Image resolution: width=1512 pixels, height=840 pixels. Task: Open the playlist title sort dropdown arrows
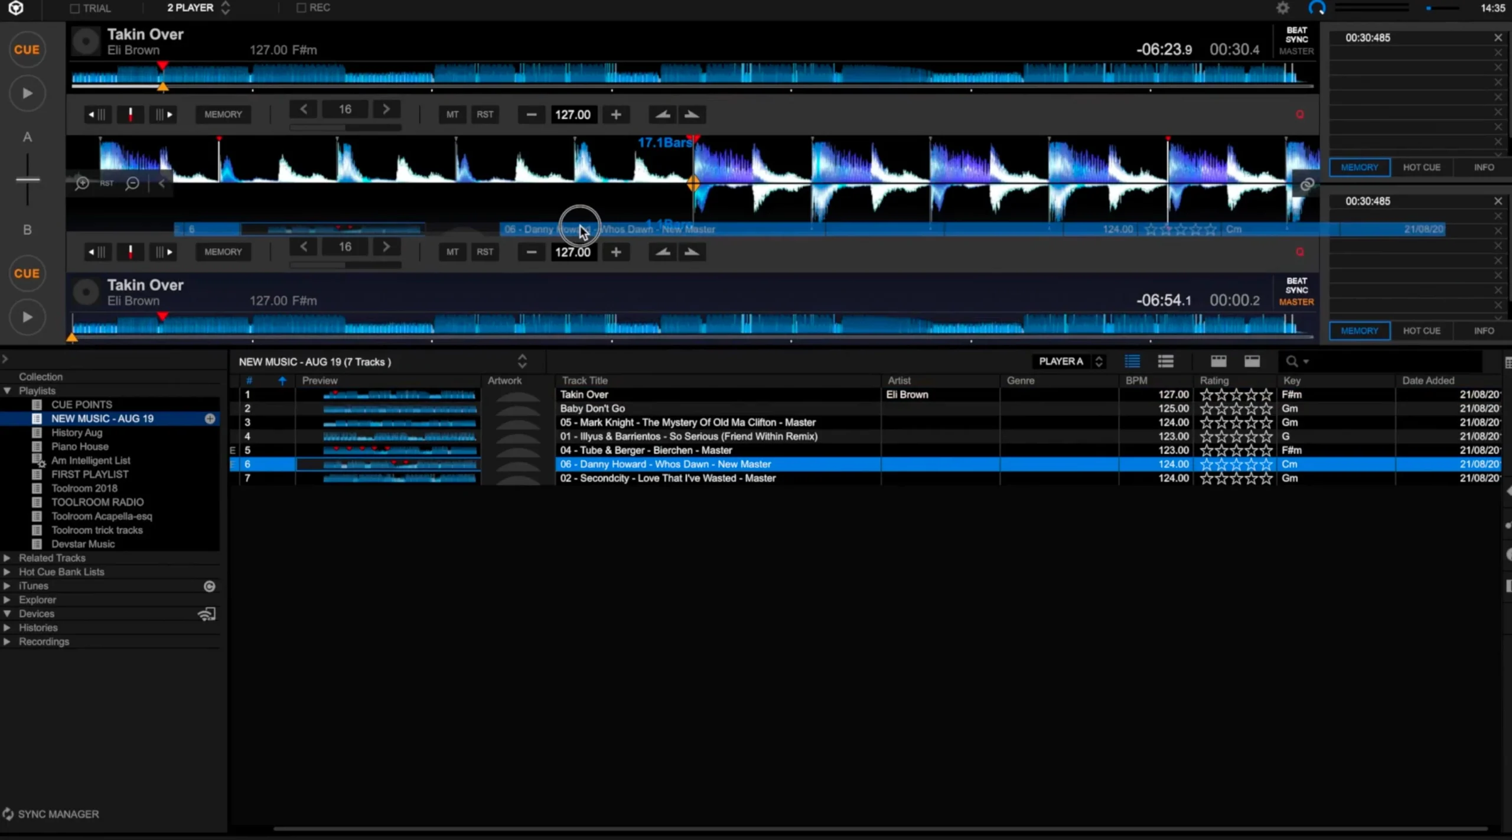(522, 362)
